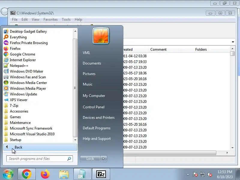This screenshot has height=180, width=240.
Task: Open the View menu in 7-Zip
Action: click(35, 19)
